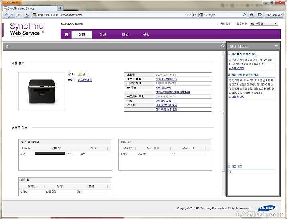Collapse the 안내 데스크 panel arrows
This screenshot has width=287, height=219.
(276, 46)
